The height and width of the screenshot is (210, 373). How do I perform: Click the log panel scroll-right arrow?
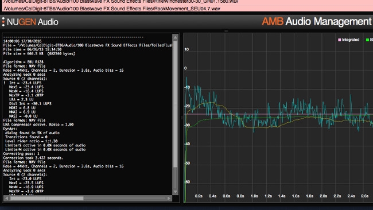point(169,198)
